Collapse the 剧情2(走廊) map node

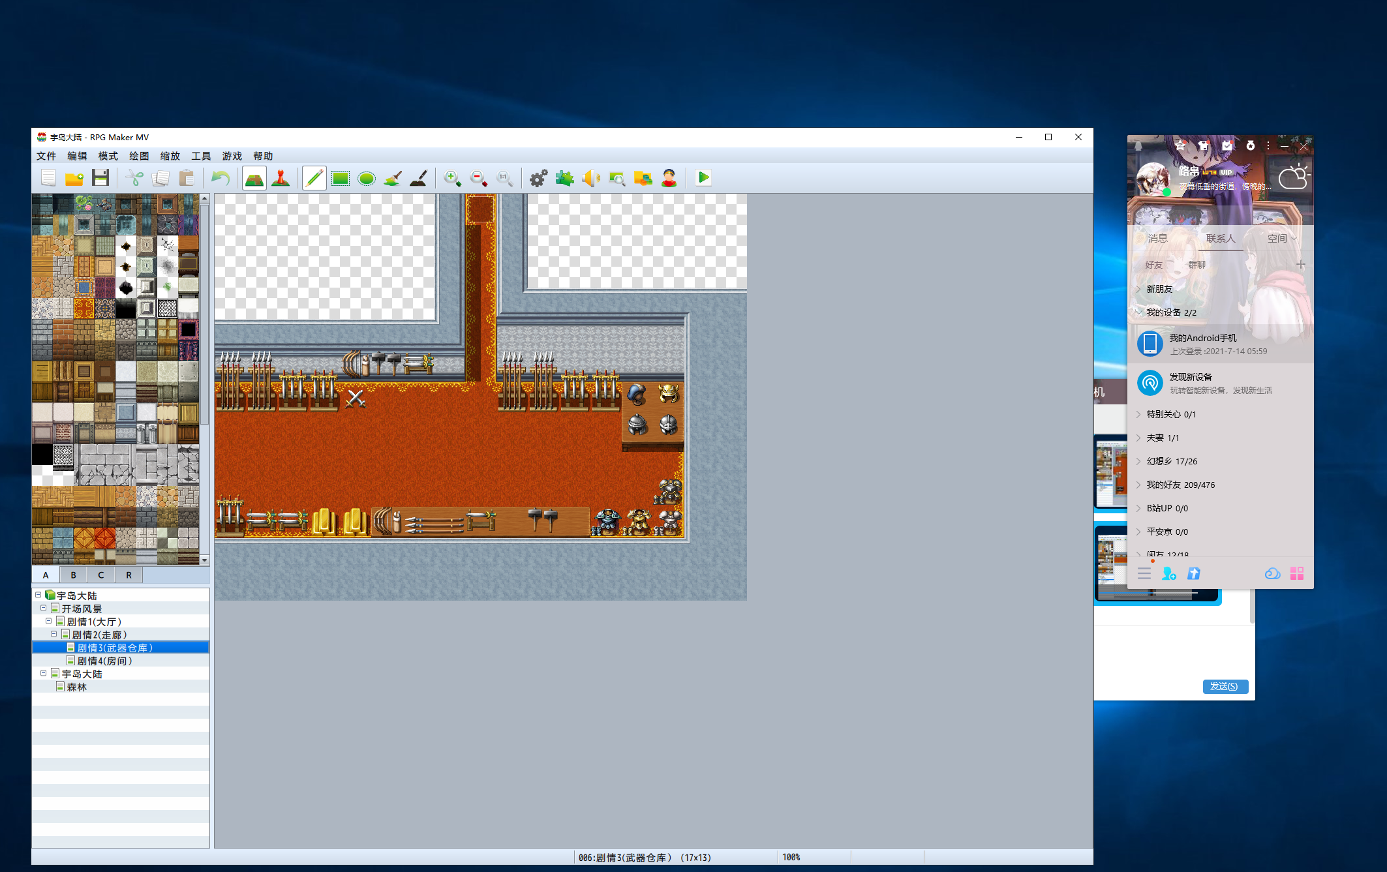coord(53,635)
